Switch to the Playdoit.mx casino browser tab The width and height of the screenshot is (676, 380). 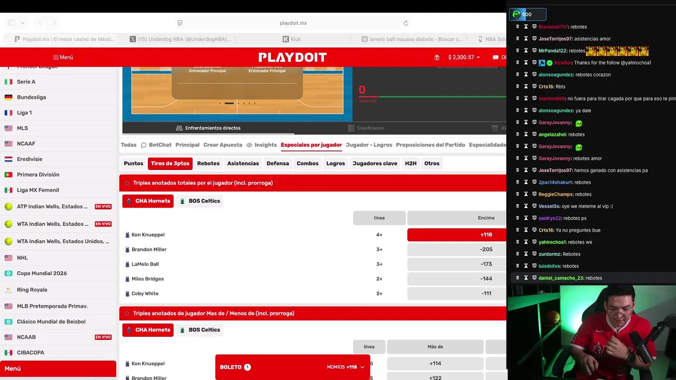tap(65, 39)
